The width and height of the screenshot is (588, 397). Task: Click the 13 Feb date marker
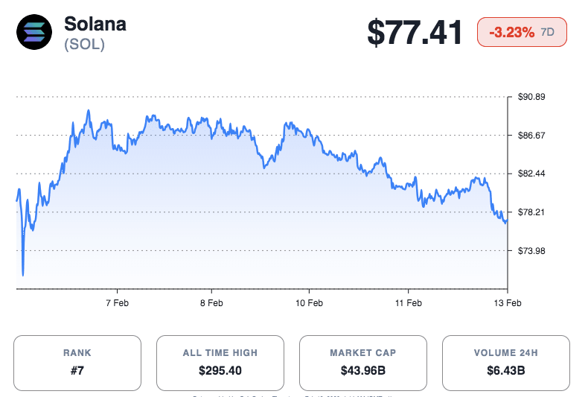pos(507,303)
